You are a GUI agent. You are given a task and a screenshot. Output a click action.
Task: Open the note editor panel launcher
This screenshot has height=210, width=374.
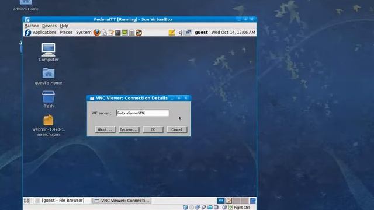111,33
